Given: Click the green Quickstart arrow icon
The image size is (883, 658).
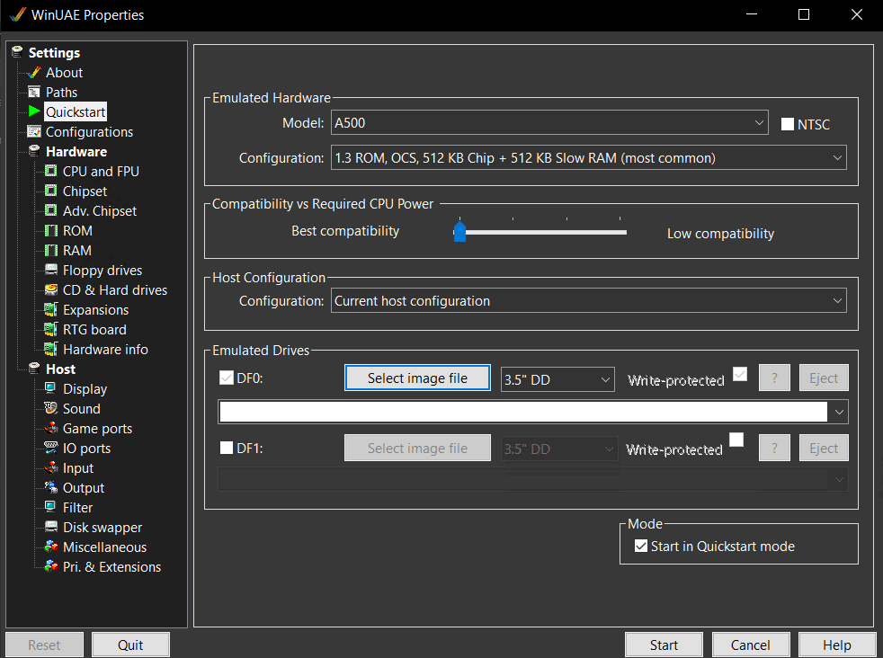Looking at the screenshot, I should [34, 111].
